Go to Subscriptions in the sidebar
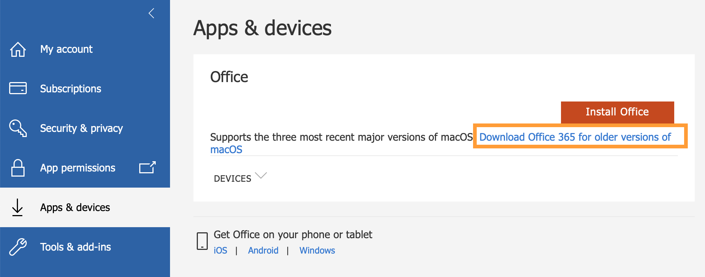The height and width of the screenshot is (277, 705). [71, 89]
